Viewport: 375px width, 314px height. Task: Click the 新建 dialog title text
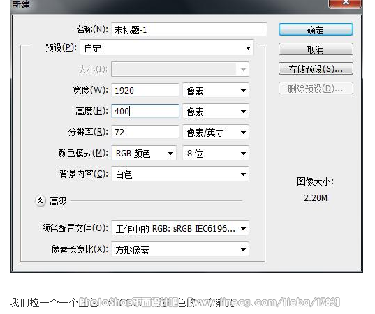point(21,4)
